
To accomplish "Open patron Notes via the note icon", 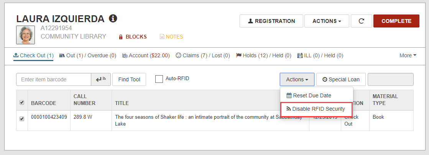I will (x=162, y=37).
